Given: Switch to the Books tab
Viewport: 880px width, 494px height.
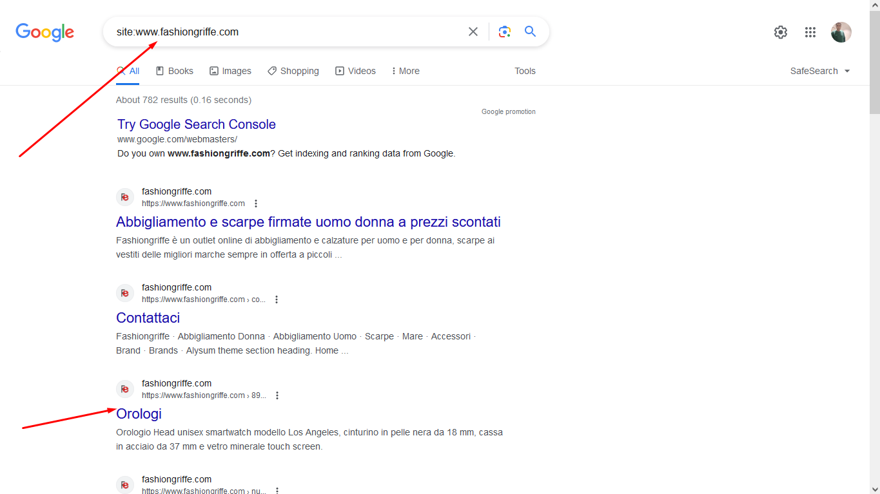Looking at the screenshot, I should 175,71.
